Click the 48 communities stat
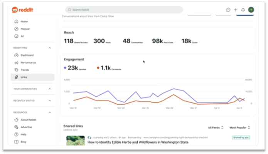 (133, 41)
